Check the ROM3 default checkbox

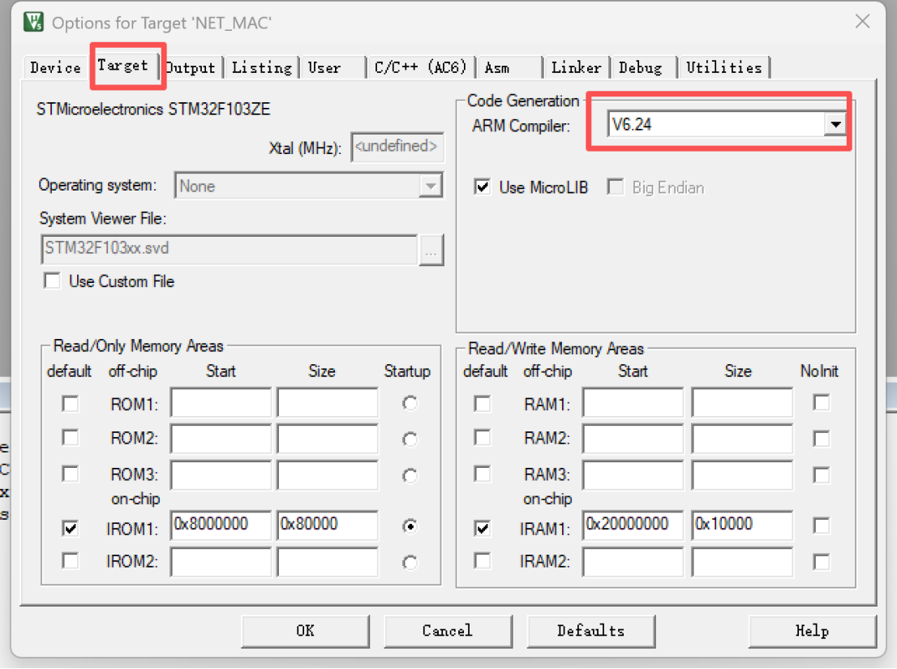click(x=71, y=474)
